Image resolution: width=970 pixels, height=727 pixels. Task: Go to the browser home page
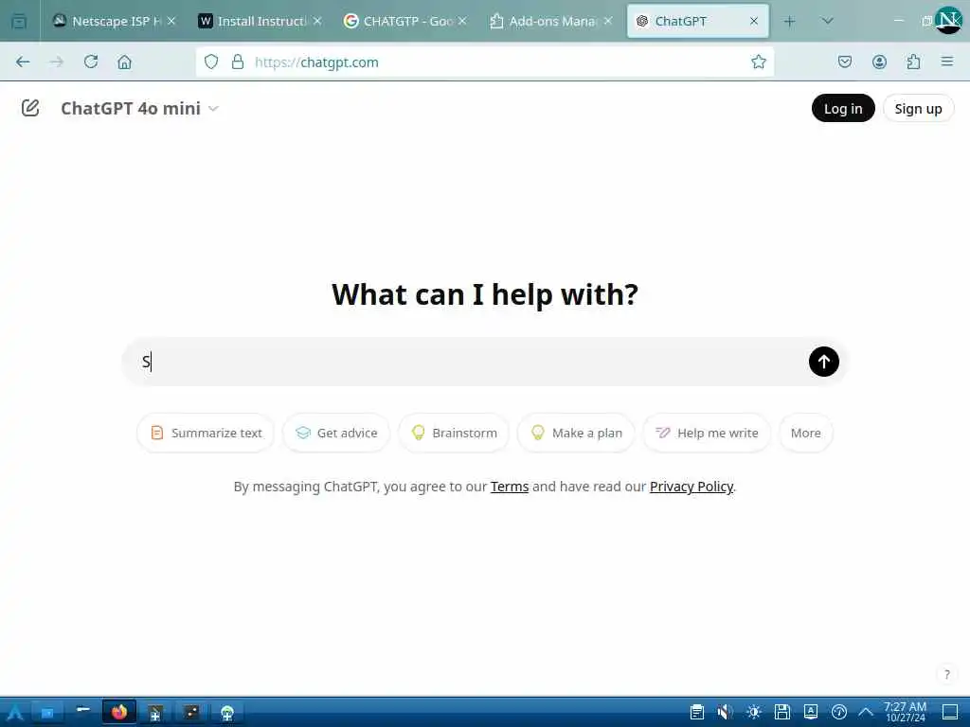pyautogui.click(x=124, y=62)
